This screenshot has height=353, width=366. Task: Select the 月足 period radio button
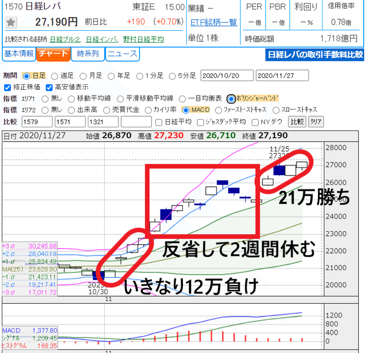(83, 76)
